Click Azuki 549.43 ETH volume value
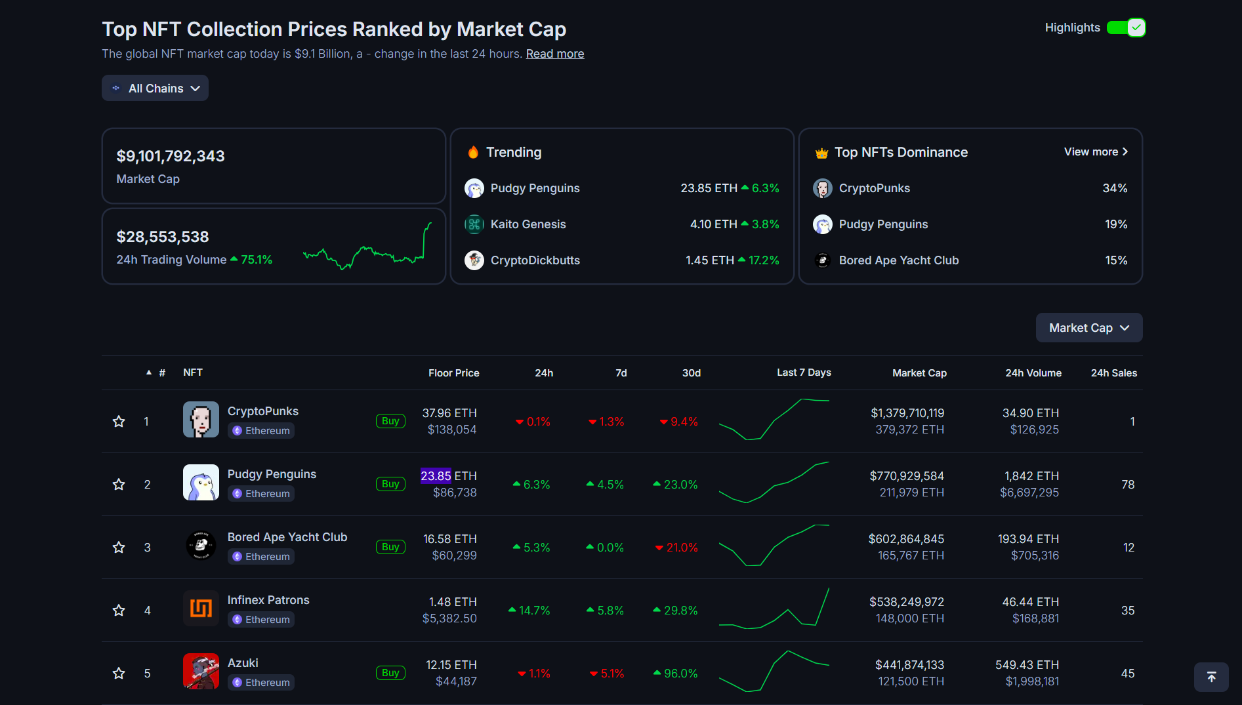Viewport: 1242px width, 705px height. tap(1027, 665)
